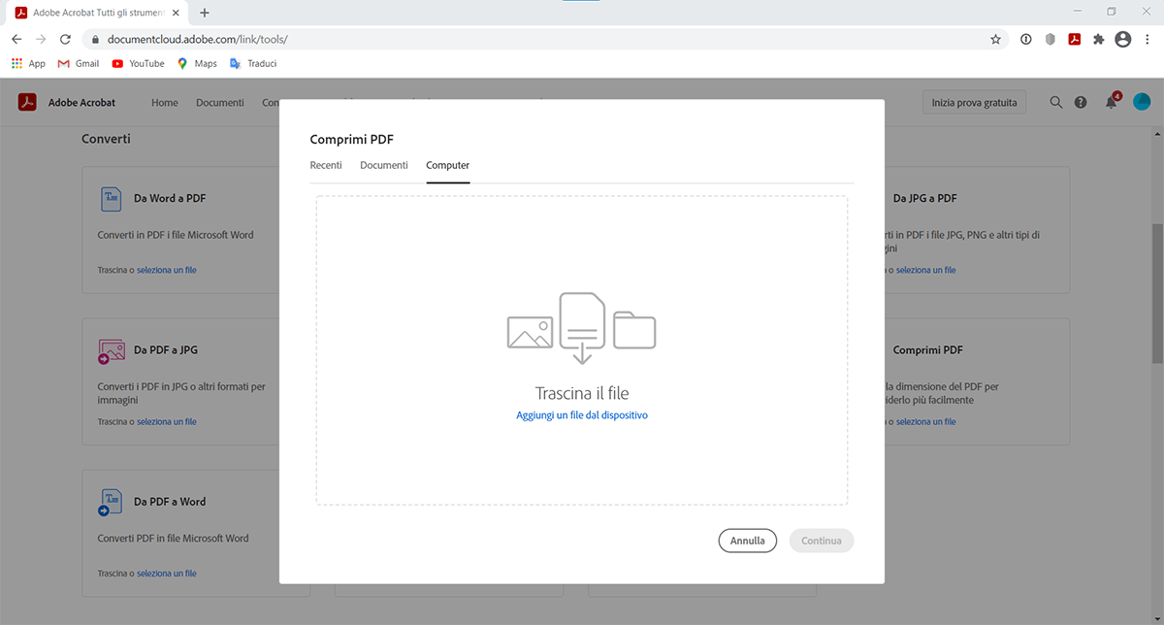Open the notifications bell icon
The height and width of the screenshot is (625, 1164).
1112,102
